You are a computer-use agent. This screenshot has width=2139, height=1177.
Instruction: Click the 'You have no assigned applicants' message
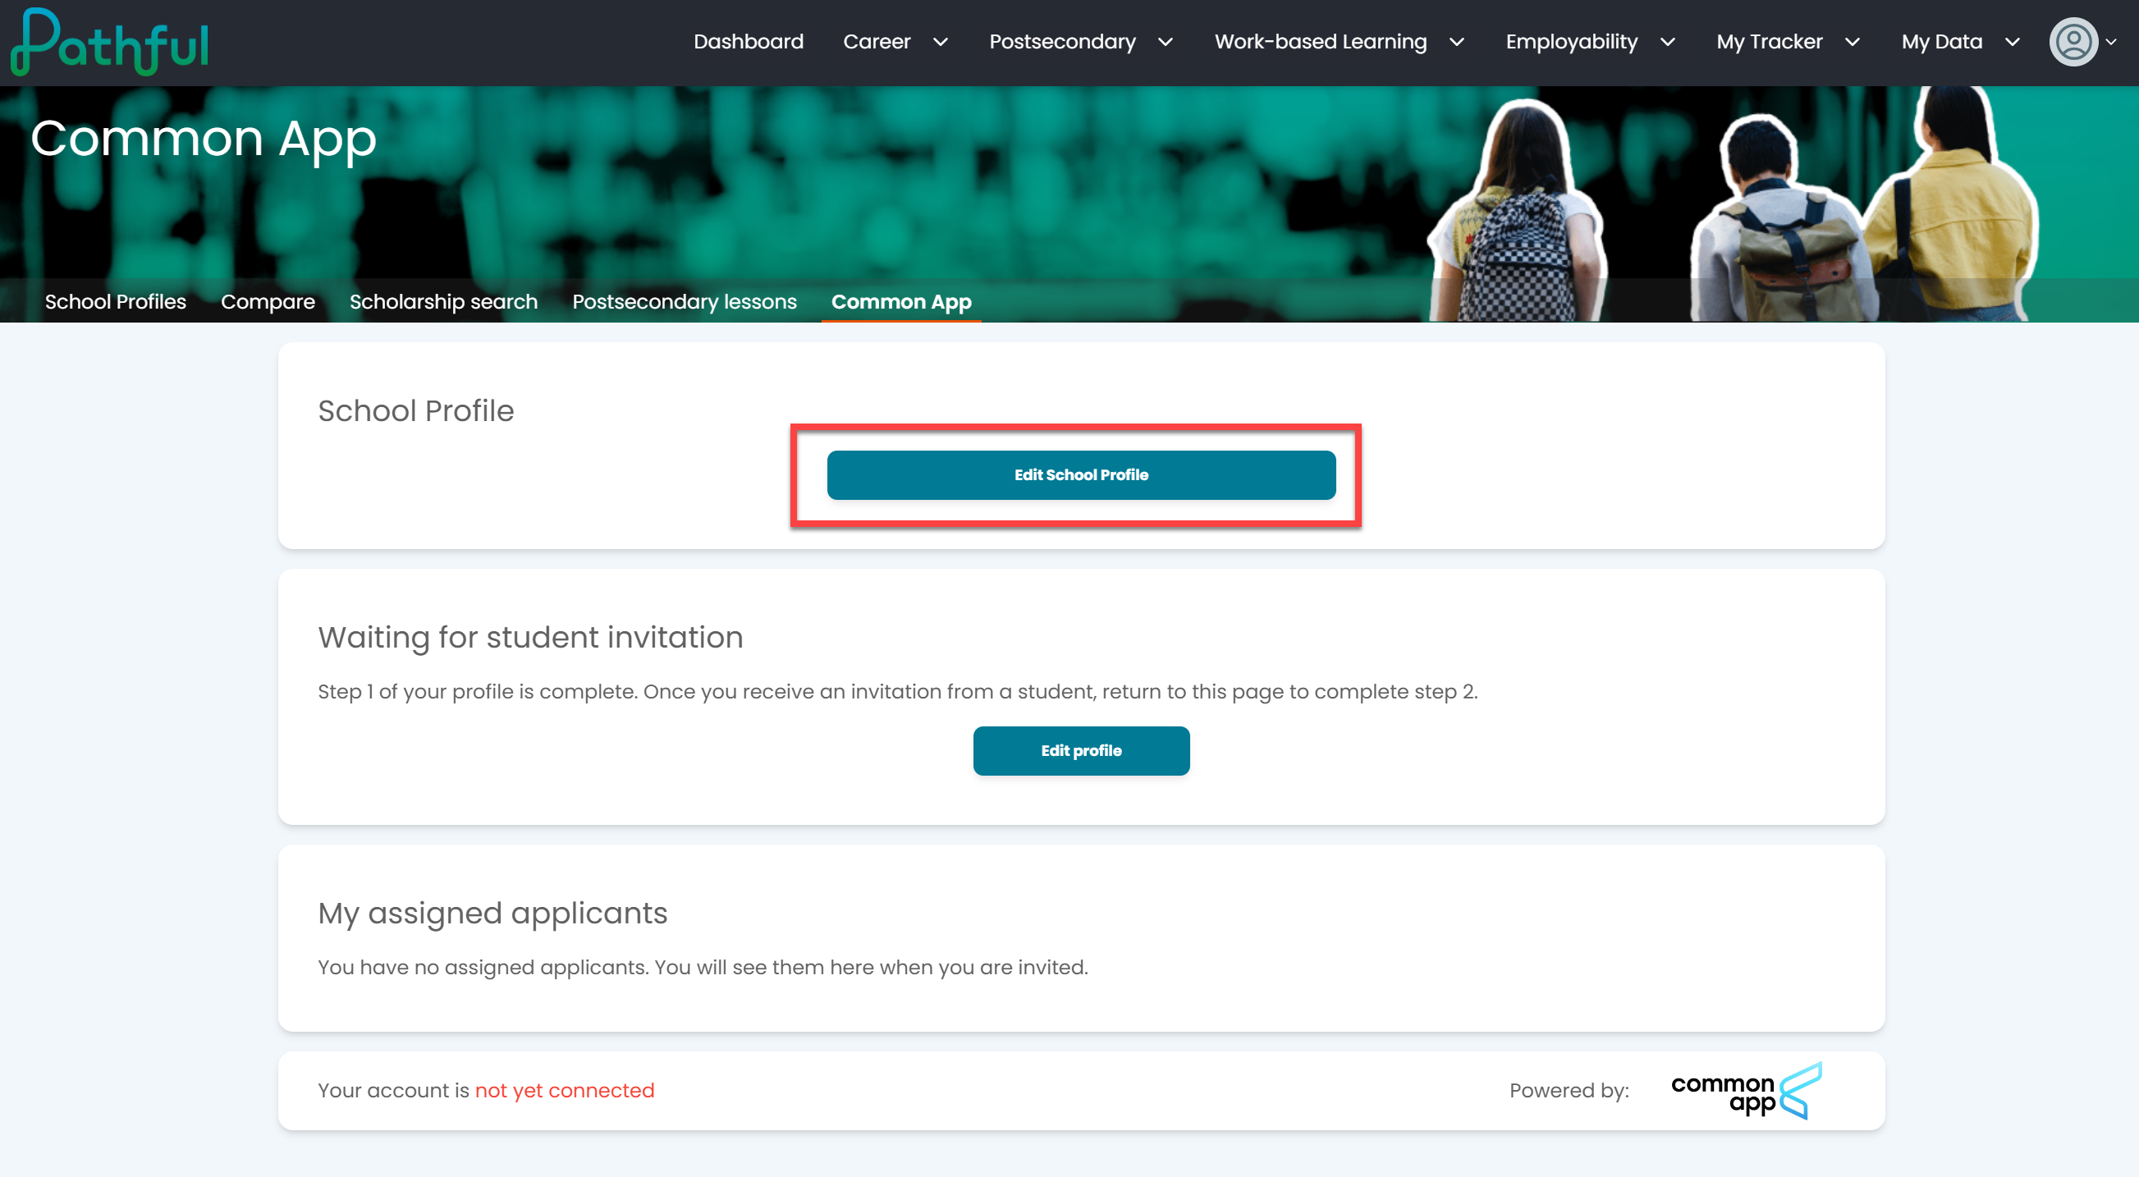703,968
